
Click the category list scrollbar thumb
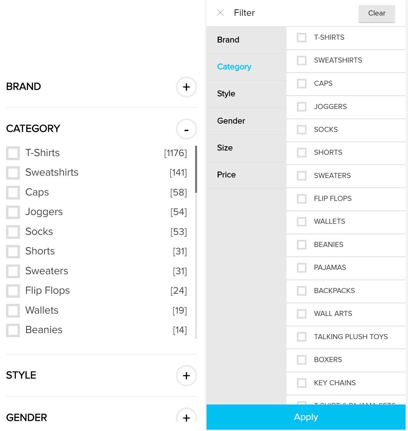[196, 169]
